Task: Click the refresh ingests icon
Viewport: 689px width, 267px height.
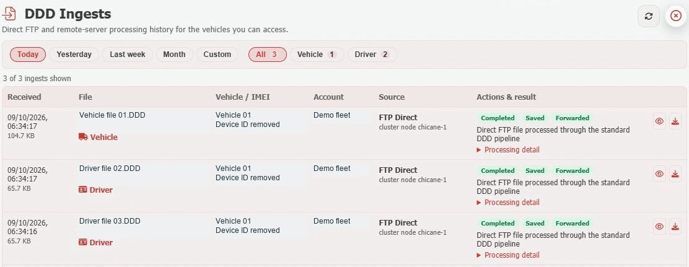Action: (x=649, y=16)
